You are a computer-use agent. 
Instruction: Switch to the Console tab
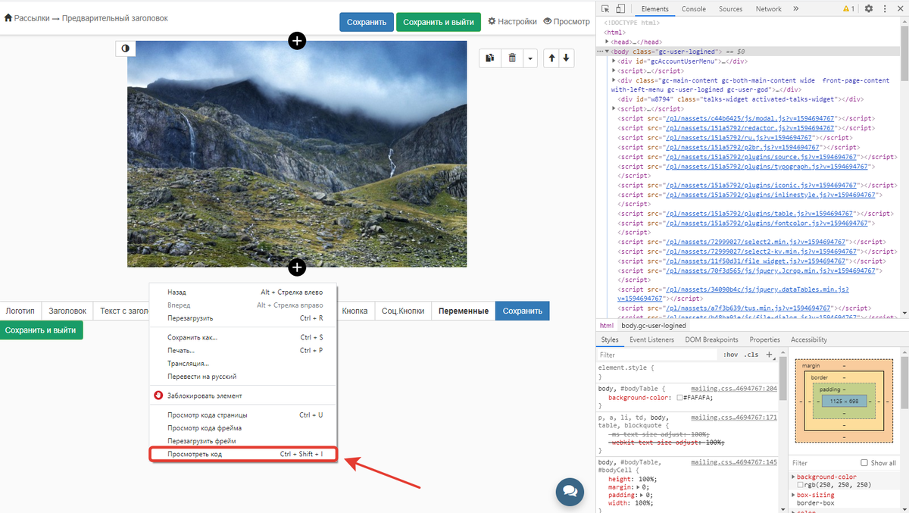694,9
